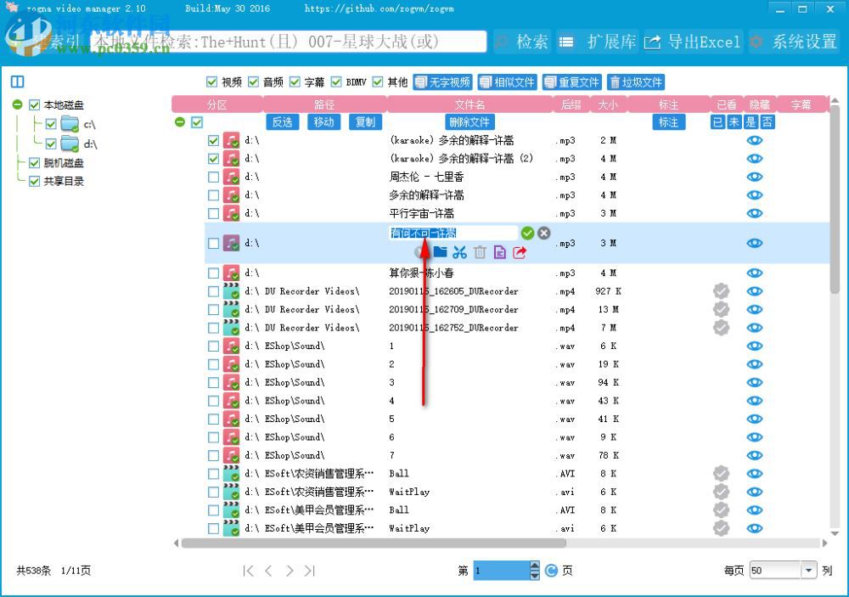Export the selected file with the share icon
This screenshot has height=597, width=849.
pos(519,252)
